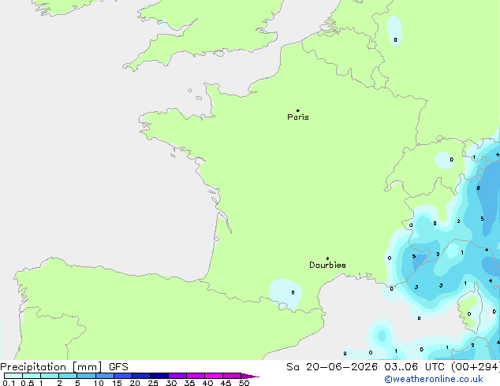500x386 pixels.
Task: Click the '0.5' legend scale label
Action: (27, 383)
